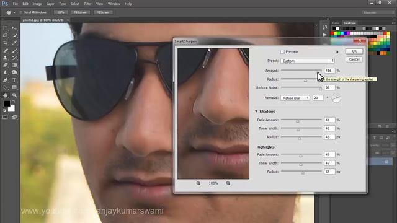Click OK in Smart Sharpen dialog
This screenshot has width=397, height=223.
tap(354, 51)
